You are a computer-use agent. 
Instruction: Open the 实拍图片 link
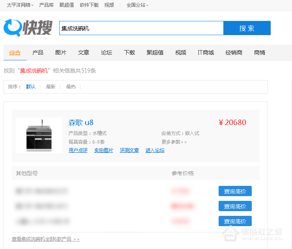tap(104, 150)
